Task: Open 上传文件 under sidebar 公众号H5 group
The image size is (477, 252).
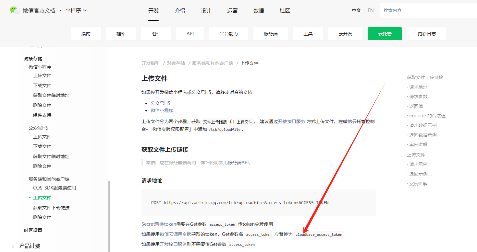Action: tap(42, 137)
